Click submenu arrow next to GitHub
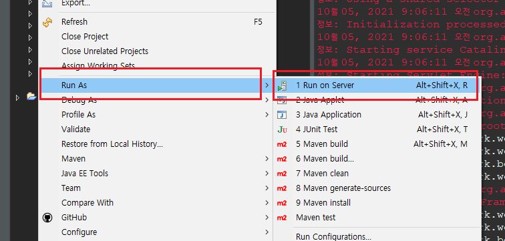This screenshot has height=241, width=505. point(267,218)
